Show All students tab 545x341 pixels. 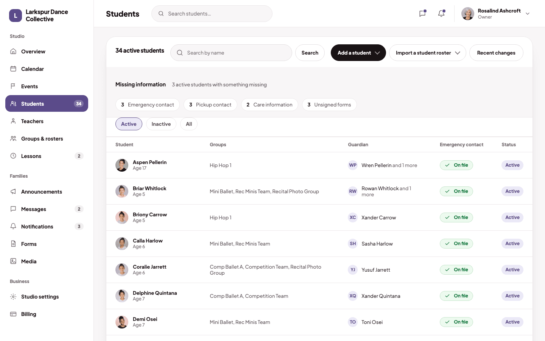pos(189,124)
